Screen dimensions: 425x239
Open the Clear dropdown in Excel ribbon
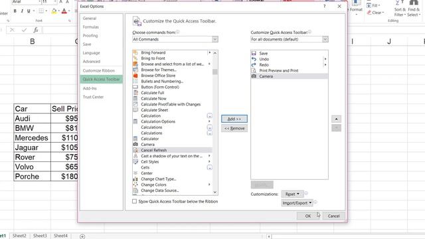click(376, 13)
